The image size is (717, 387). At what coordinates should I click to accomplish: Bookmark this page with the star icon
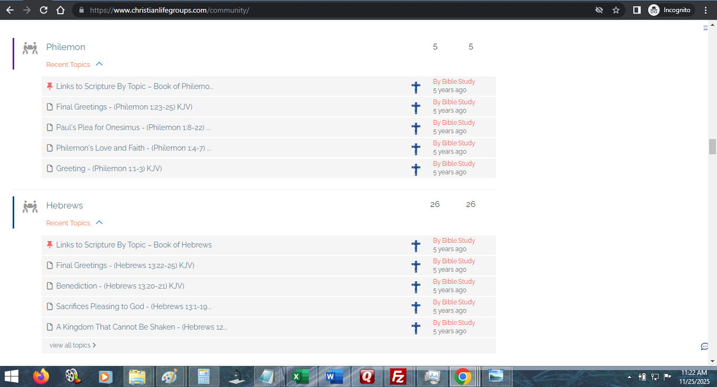(x=616, y=10)
